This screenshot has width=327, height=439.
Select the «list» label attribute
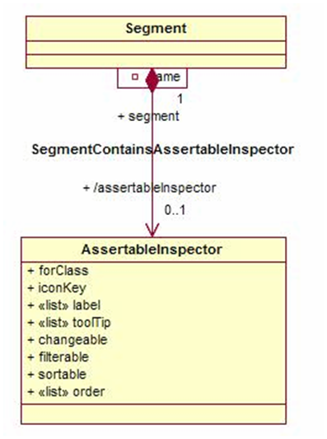[64, 306]
